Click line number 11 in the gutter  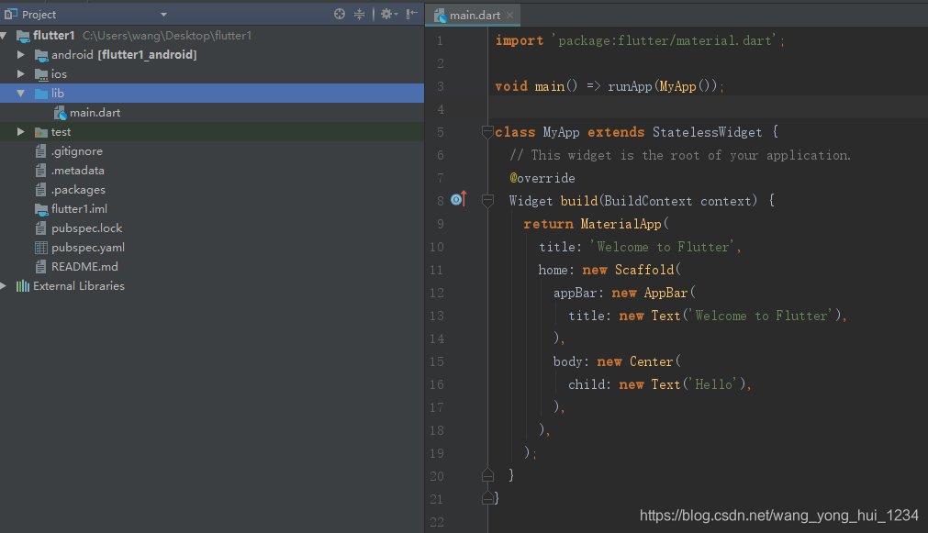coord(437,271)
